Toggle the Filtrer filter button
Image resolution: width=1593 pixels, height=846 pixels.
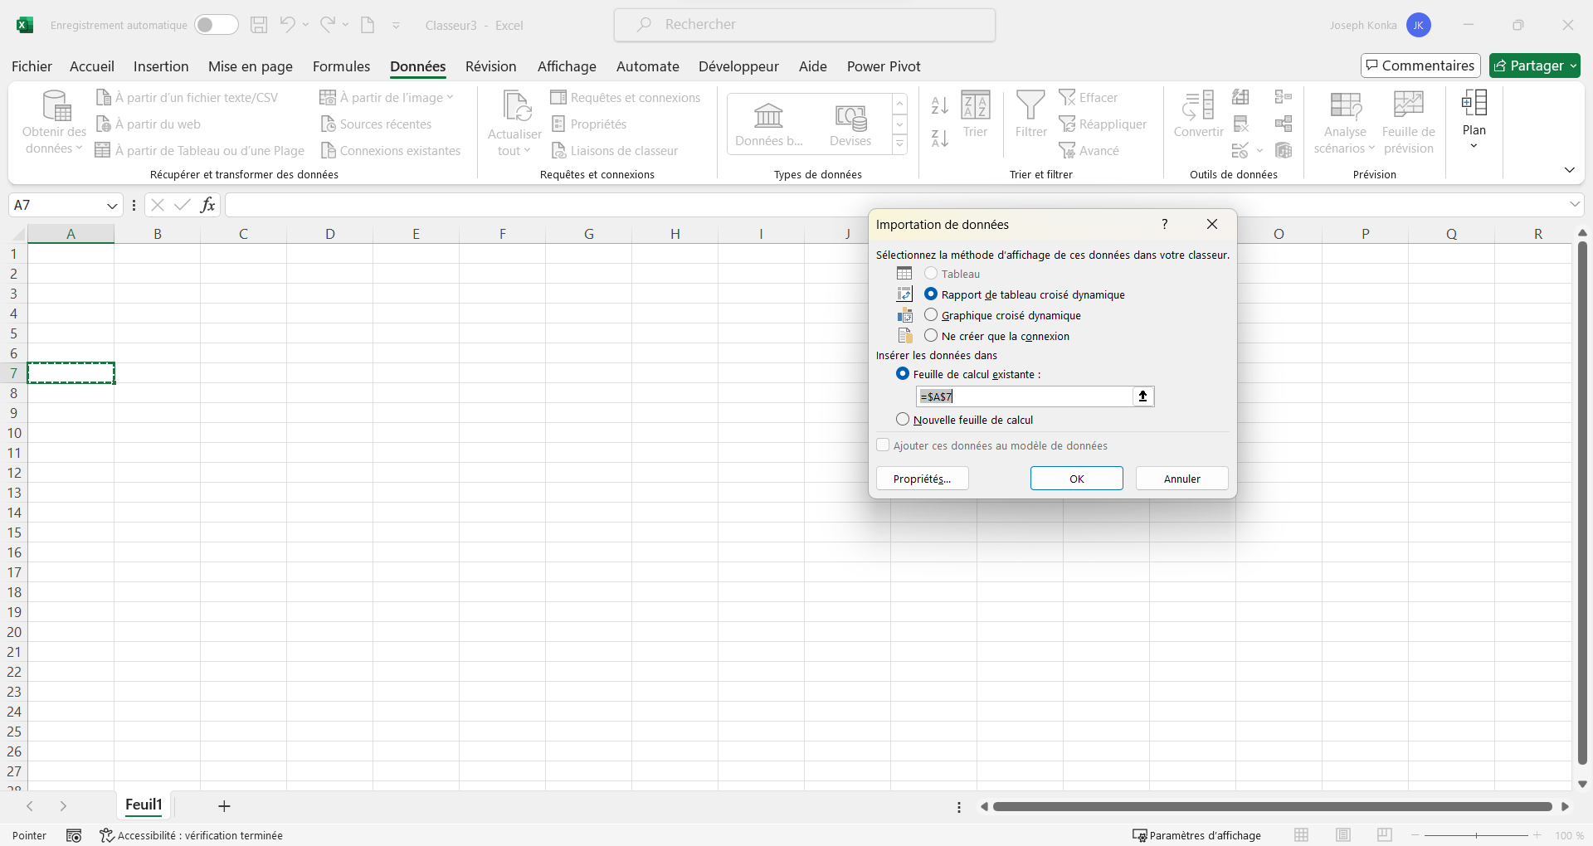[1030, 114]
